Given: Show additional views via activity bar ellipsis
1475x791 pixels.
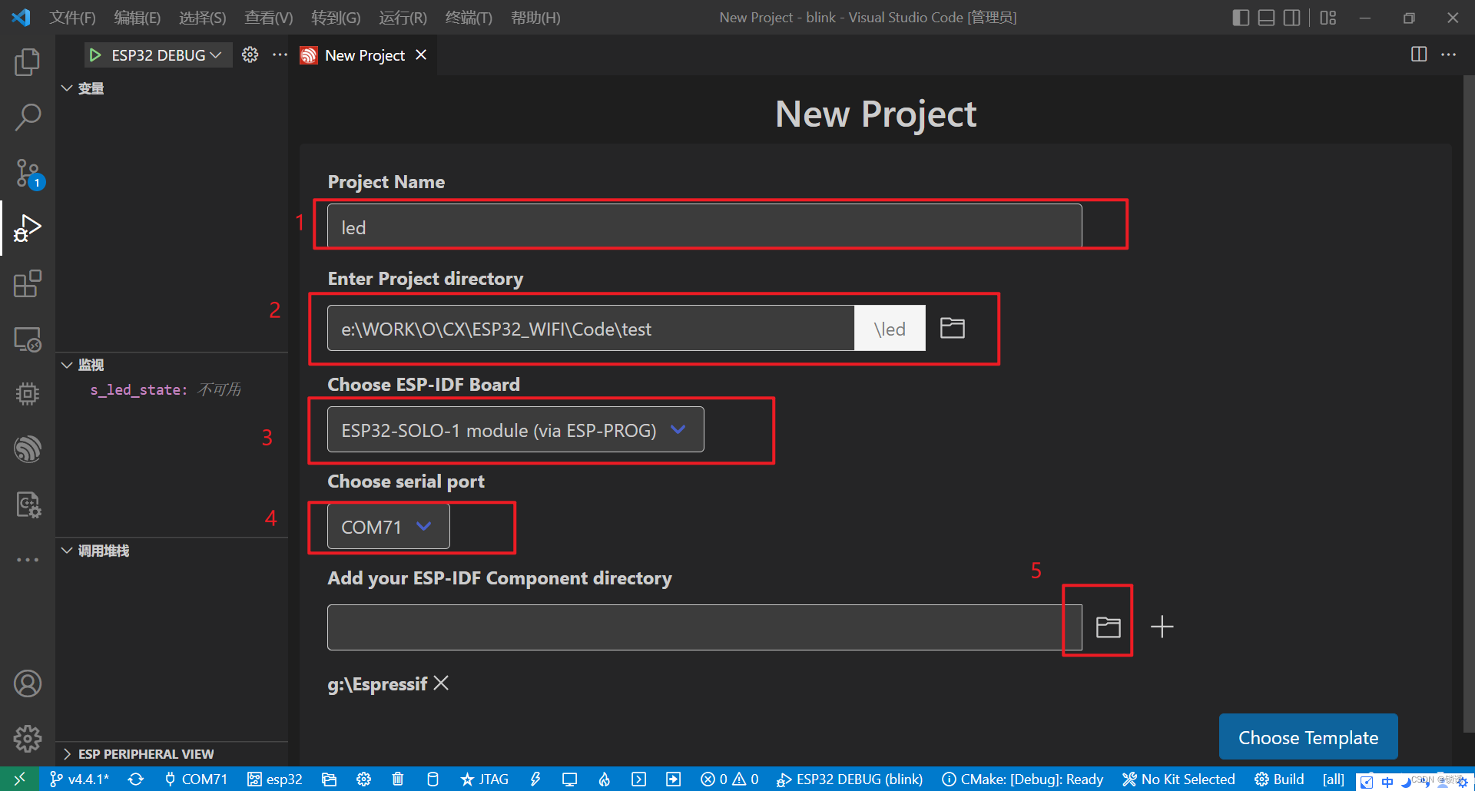Looking at the screenshot, I should (x=28, y=560).
